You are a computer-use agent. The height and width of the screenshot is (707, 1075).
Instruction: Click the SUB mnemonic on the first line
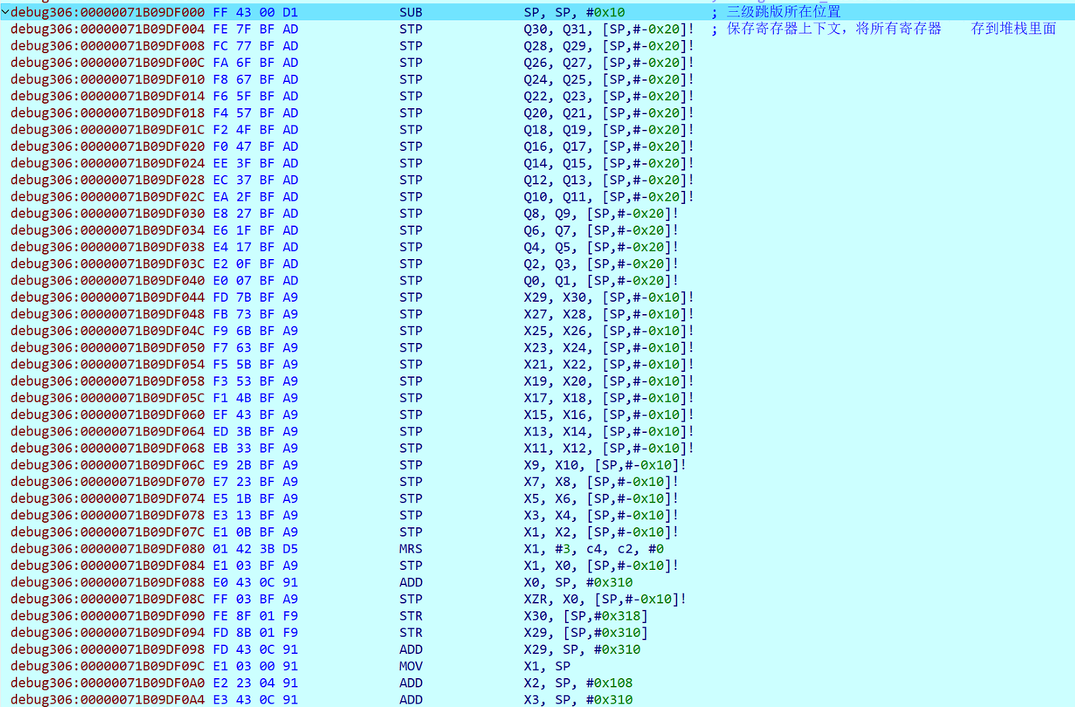(x=411, y=12)
